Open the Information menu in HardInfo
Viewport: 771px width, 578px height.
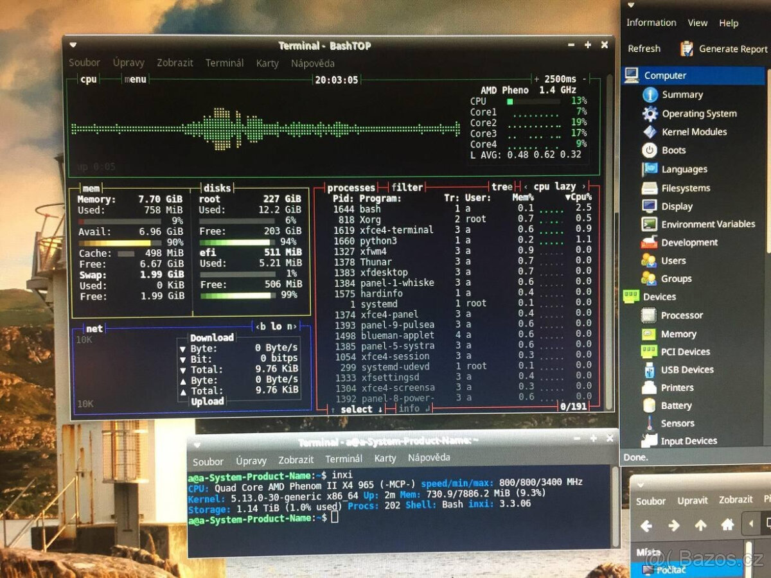tap(651, 22)
